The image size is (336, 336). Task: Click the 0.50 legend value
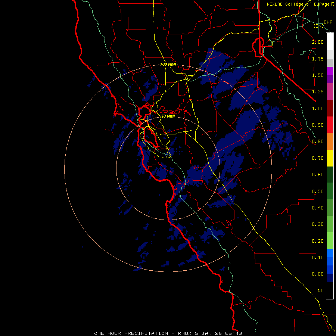(318, 192)
